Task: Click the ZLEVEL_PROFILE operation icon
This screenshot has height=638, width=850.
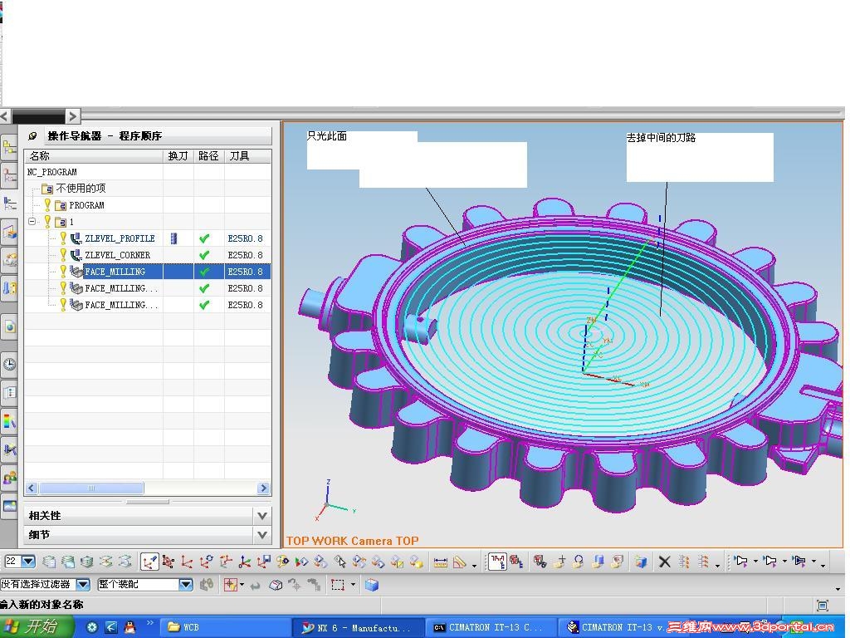Action: click(x=76, y=238)
